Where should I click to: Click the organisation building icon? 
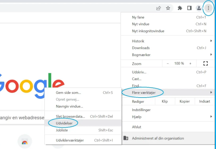(x=126, y=138)
